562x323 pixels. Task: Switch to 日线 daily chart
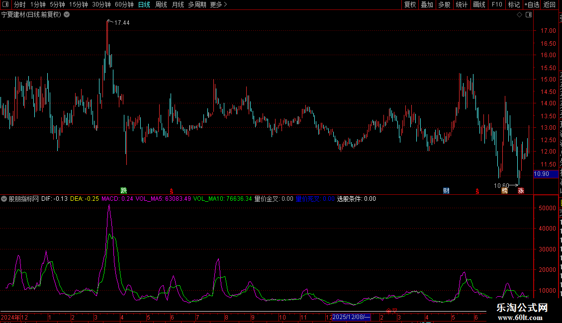144,4
